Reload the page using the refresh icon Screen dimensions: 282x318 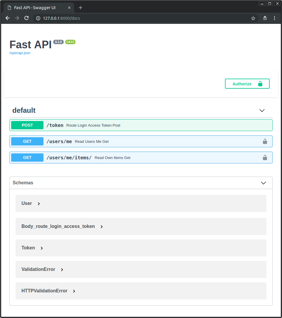point(26,18)
